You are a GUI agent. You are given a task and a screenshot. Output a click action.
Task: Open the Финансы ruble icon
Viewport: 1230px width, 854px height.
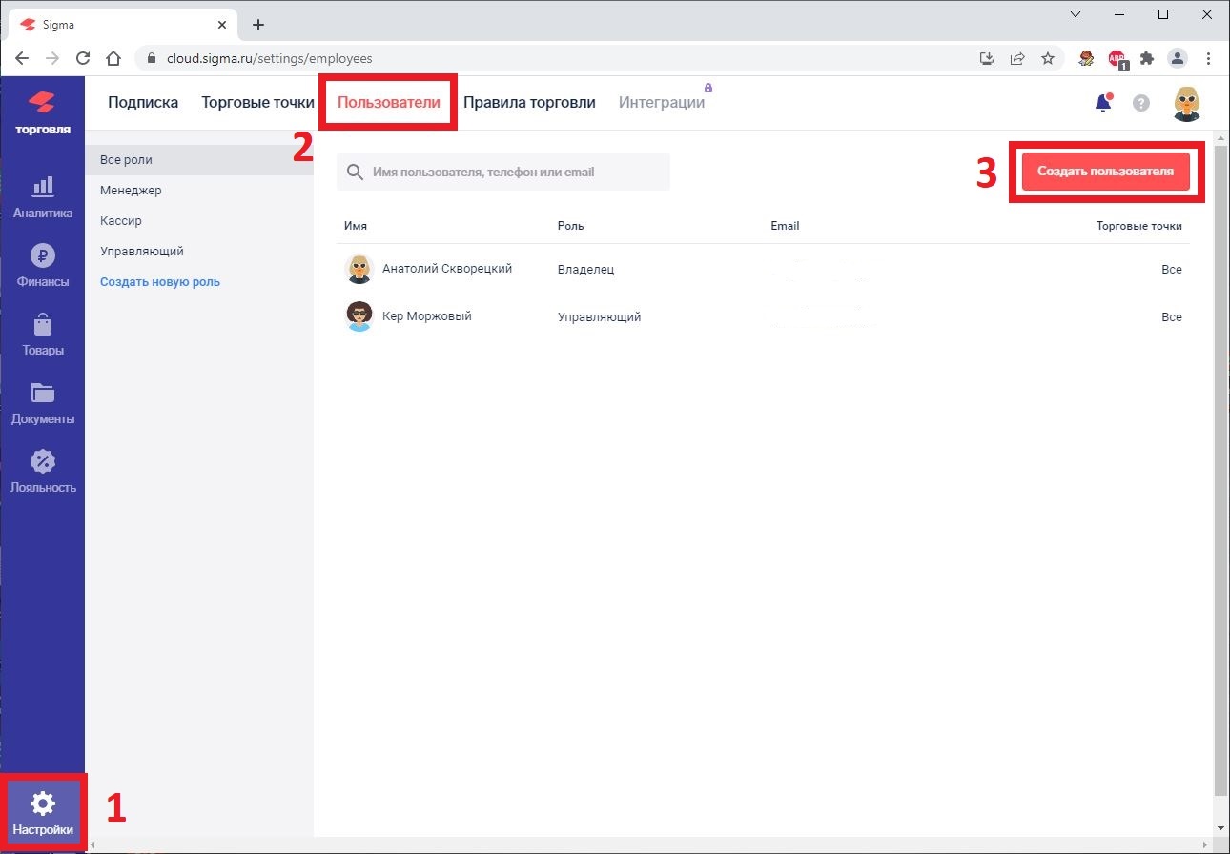pyautogui.click(x=42, y=255)
